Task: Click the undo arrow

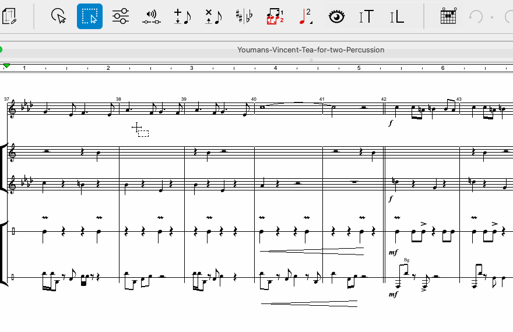Action: (x=476, y=16)
